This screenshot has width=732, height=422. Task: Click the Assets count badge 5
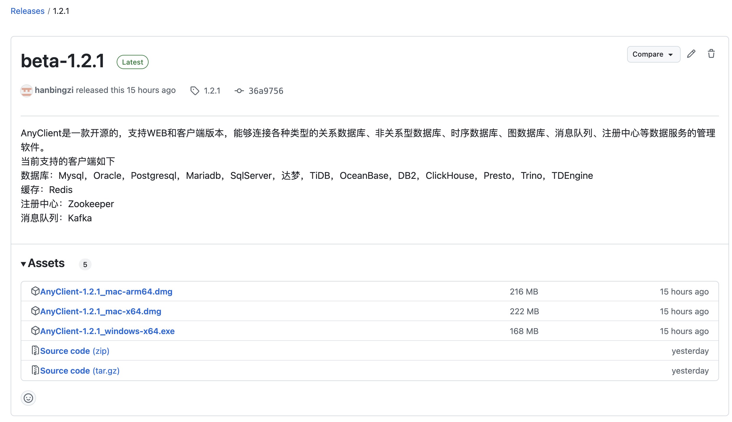85,264
